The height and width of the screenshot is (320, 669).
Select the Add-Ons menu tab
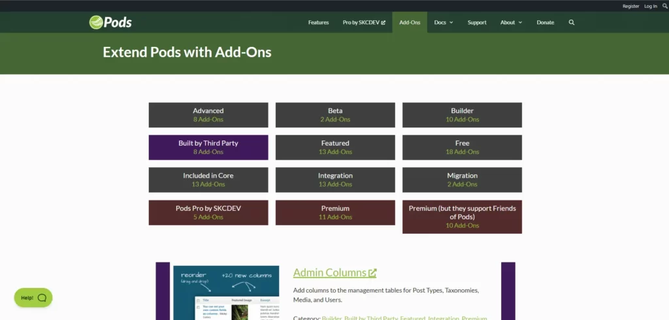(410, 22)
